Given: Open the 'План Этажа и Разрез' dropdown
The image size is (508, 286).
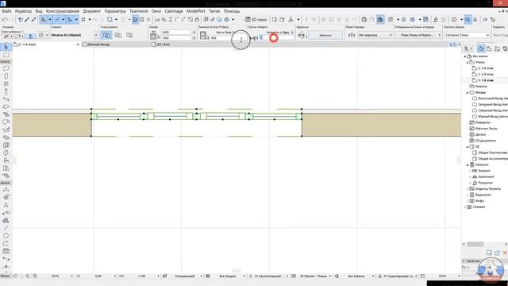Looking at the screenshot, I should coord(418,35).
